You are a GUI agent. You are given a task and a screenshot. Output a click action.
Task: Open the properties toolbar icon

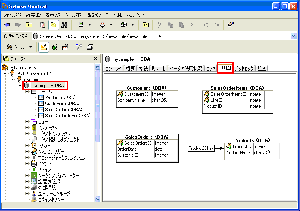click(230, 25)
